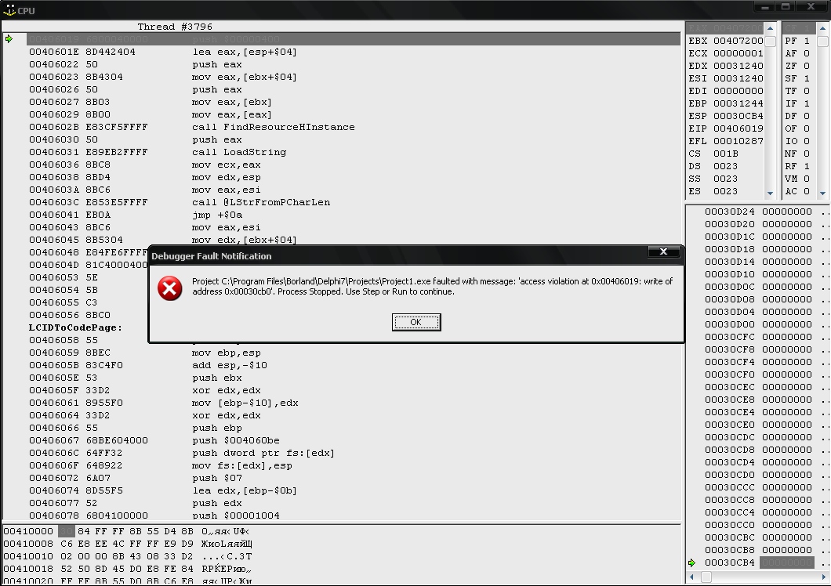Select the call FindResourceHInstance instruction
This screenshot has height=586, width=831.
(273, 127)
